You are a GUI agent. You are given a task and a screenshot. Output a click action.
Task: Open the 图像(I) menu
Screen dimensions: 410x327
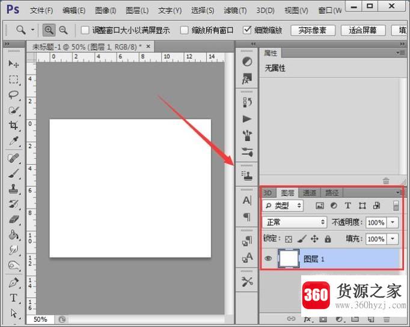tap(105, 10)
